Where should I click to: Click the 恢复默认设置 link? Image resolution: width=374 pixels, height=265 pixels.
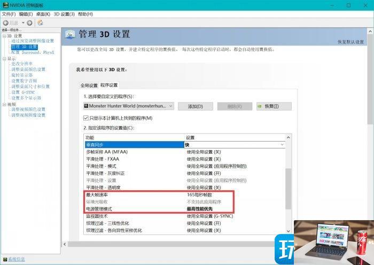coord(350,42)
